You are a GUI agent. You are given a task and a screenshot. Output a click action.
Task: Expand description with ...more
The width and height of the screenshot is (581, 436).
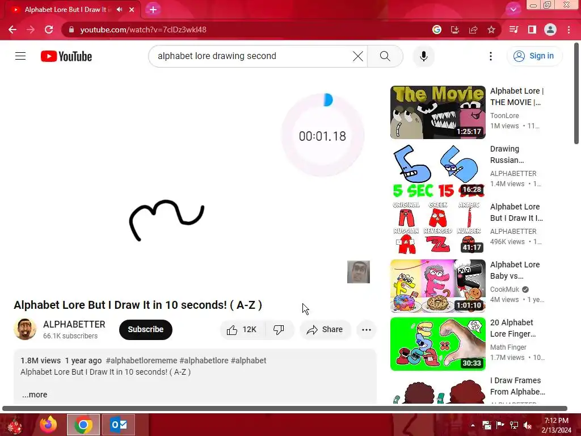click(x=35, y=395)
